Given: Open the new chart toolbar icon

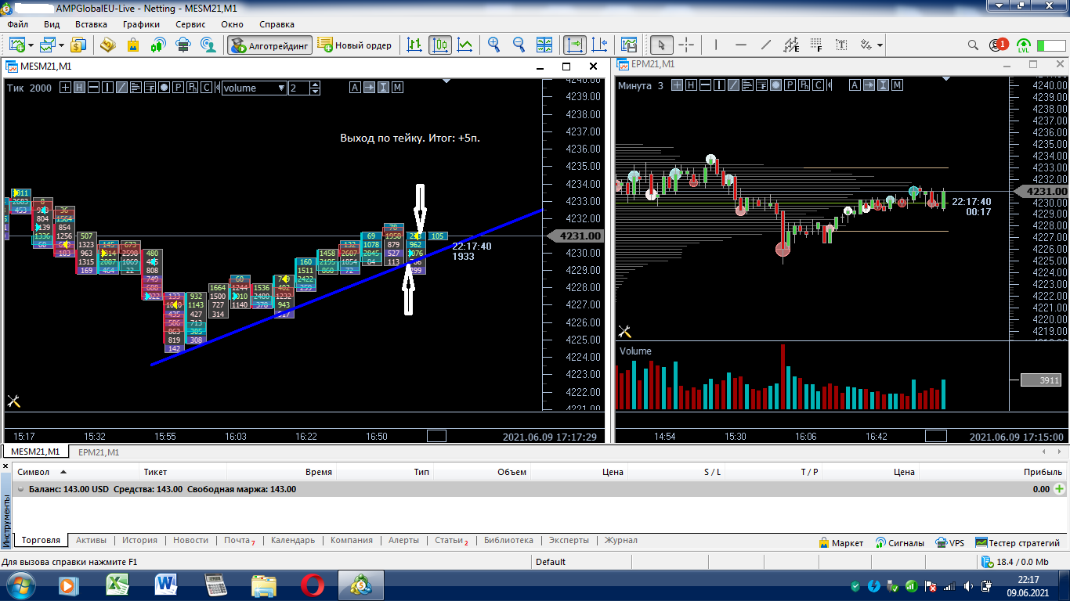Looking at the screenshot, I should pos(16,45).
